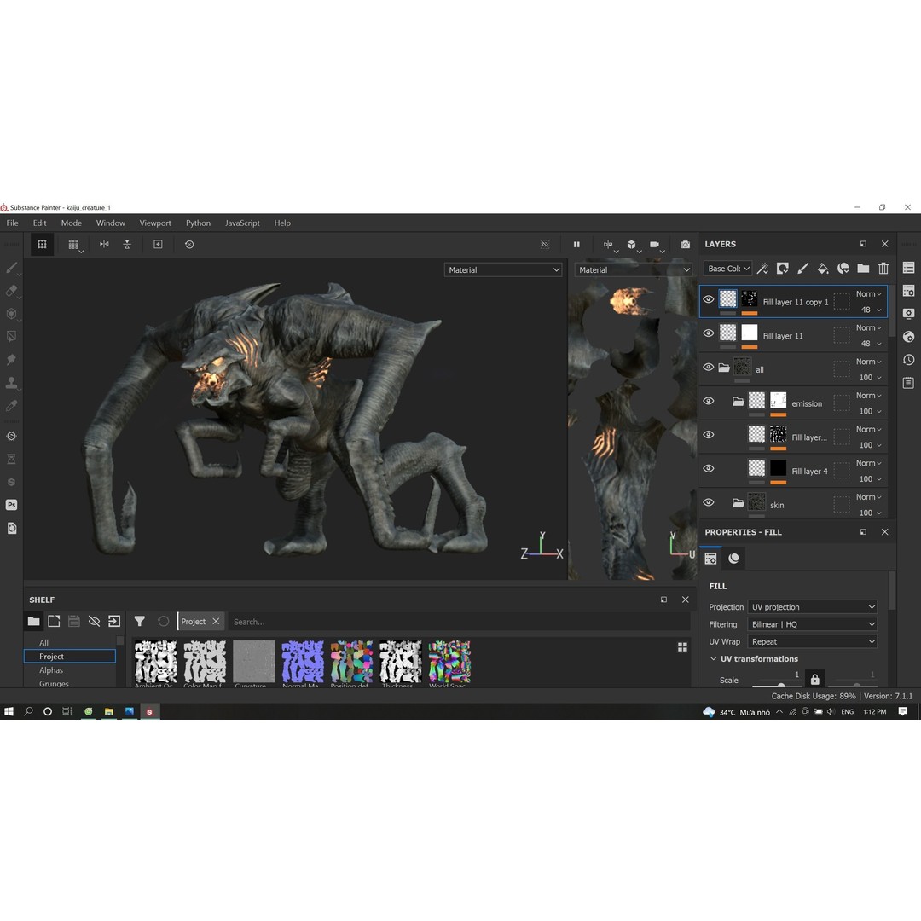
Task: Add a smart material layer
Action: coord(843,269)
